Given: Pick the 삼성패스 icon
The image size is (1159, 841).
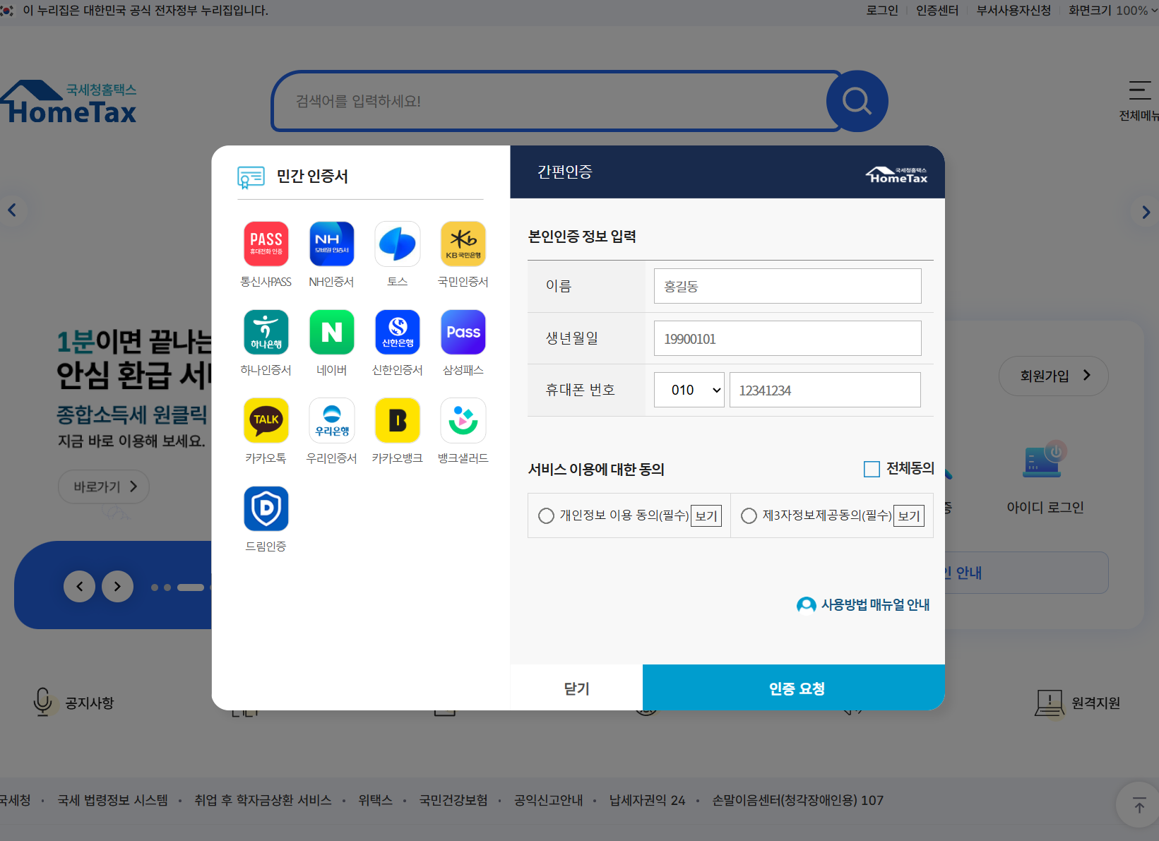Looking at the screenshot, I should pos(463,332).
